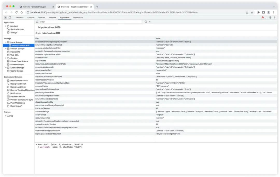Select the Notifications background service

(16, 93)
